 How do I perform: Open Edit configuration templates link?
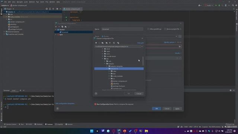point(65,103)
